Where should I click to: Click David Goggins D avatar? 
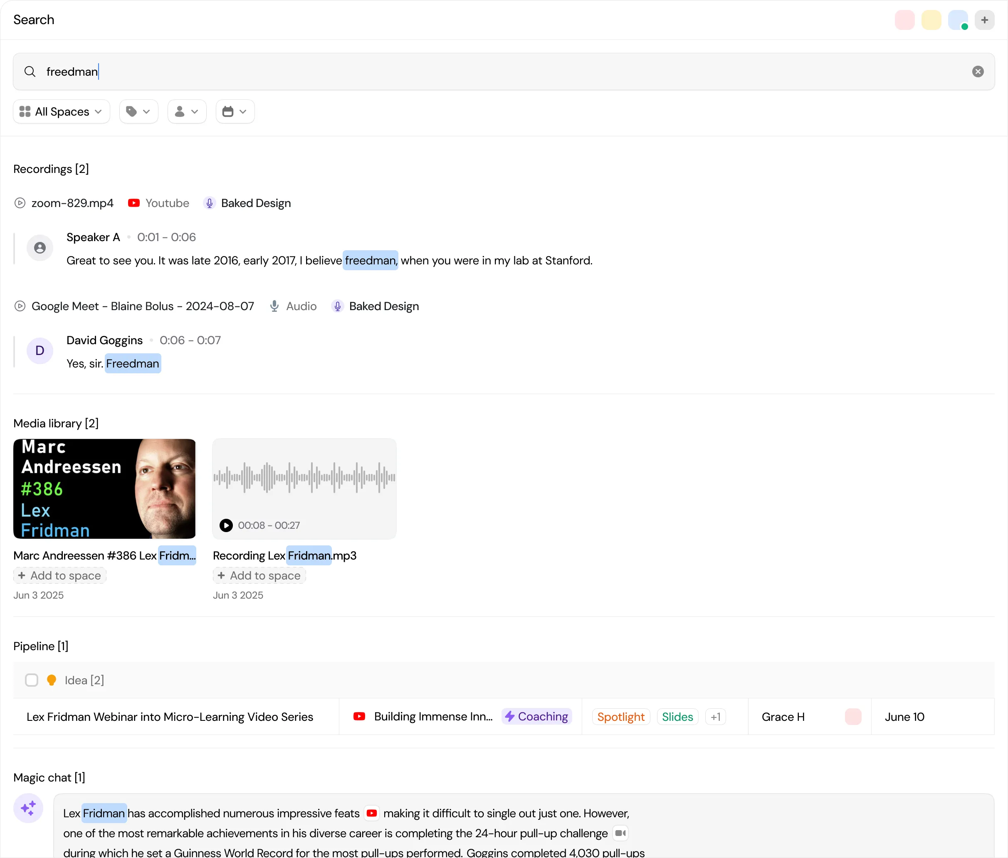[40, 351]
